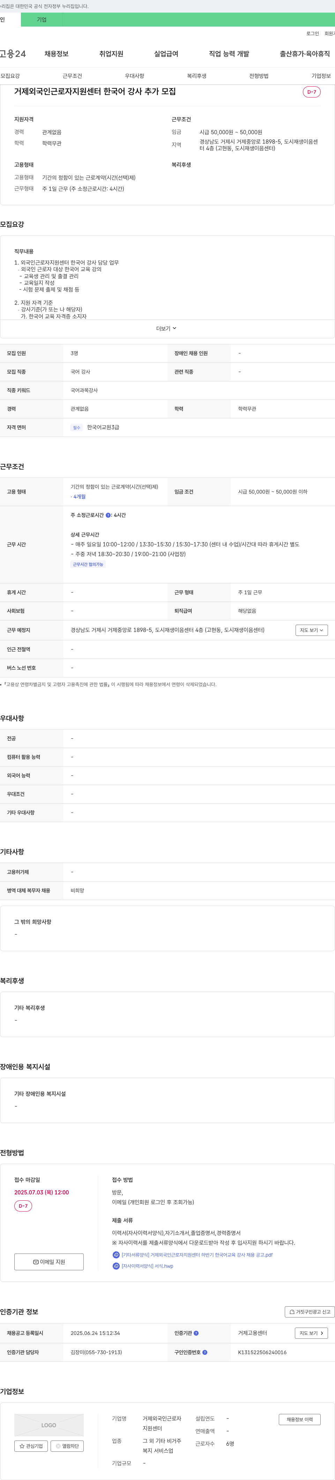
Task: Download the 채용 공고.pdf attachment
Action: point(197,1255)
